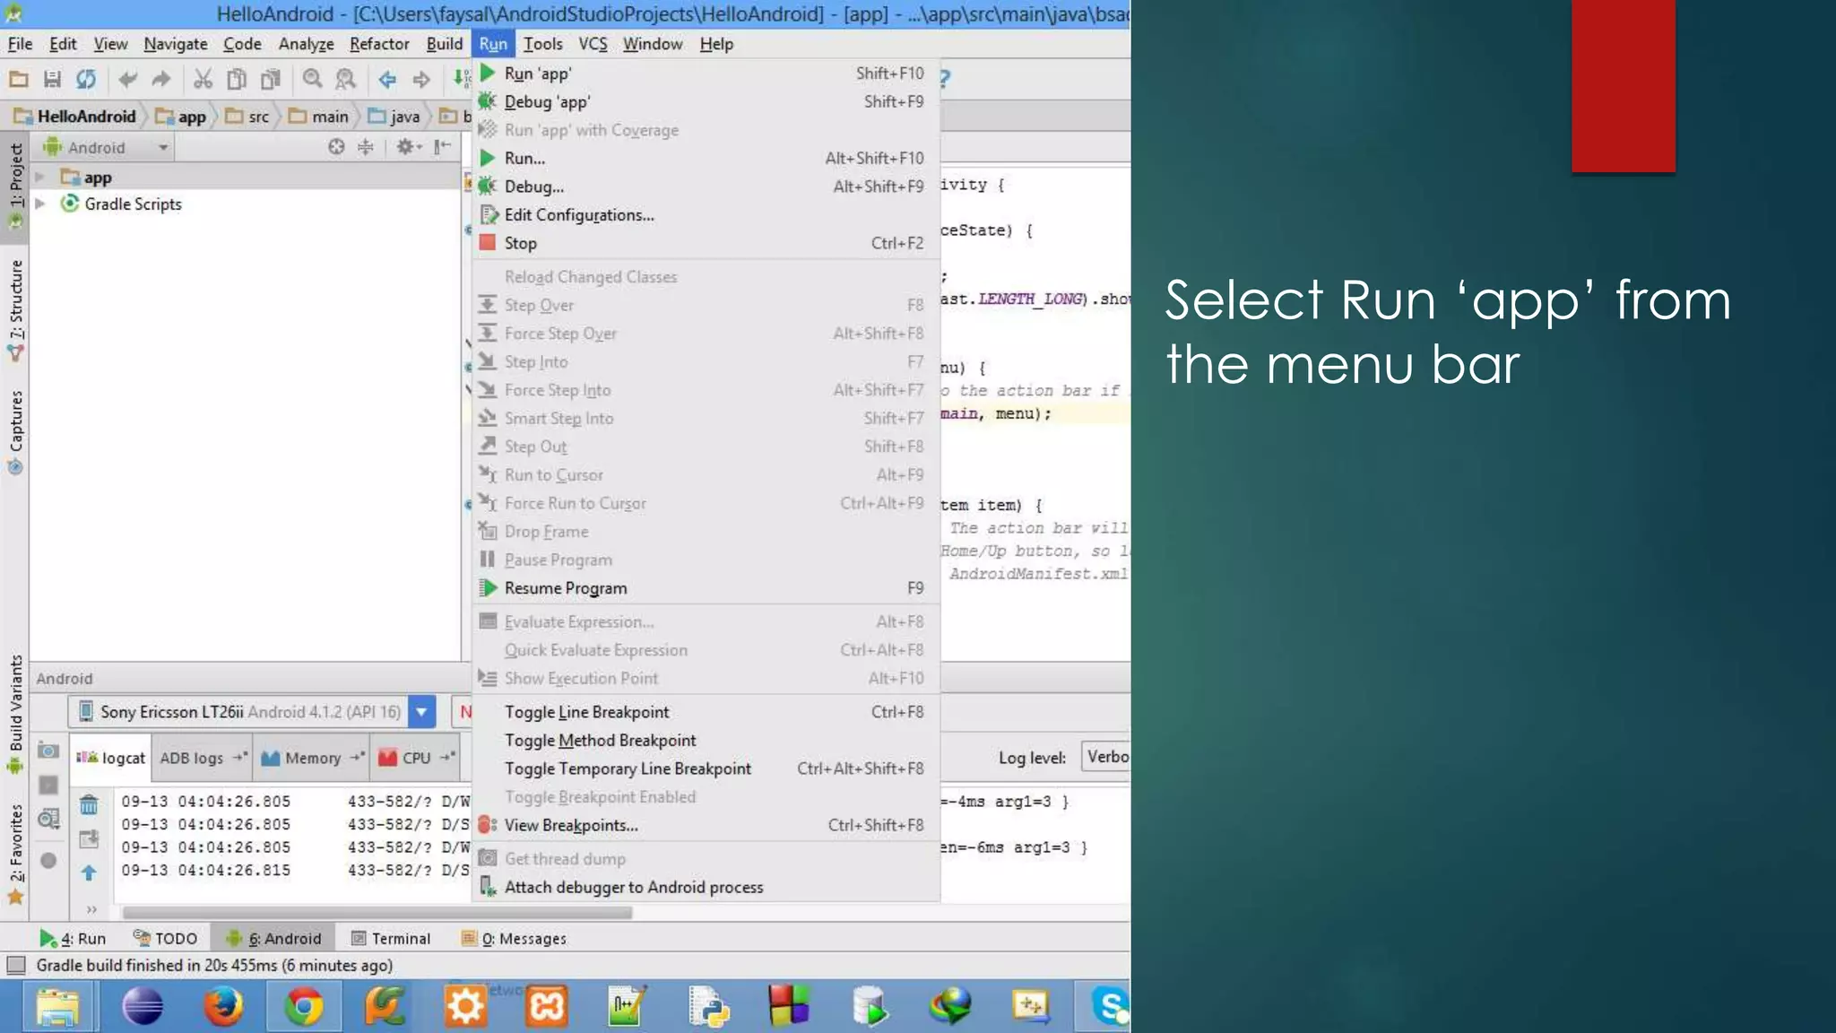Expand the Gradle Scripts tree node
The height and width of the screenshot is (1033, 1836).
39,204
